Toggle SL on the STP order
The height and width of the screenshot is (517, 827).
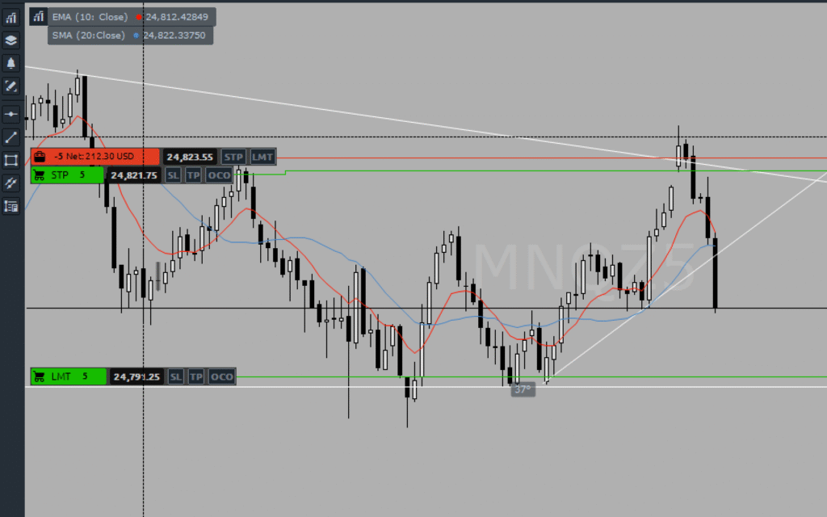click(174, 175)
